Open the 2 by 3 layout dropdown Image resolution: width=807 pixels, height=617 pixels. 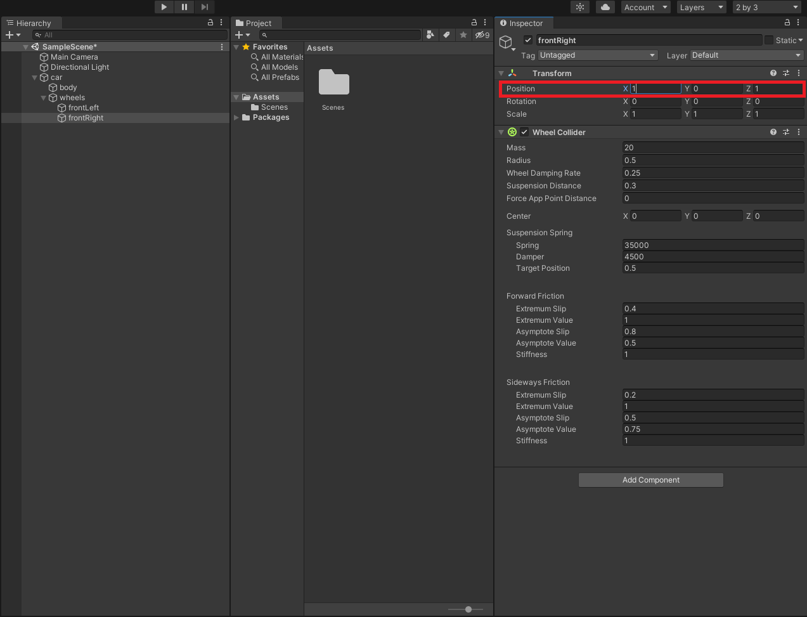767,7
